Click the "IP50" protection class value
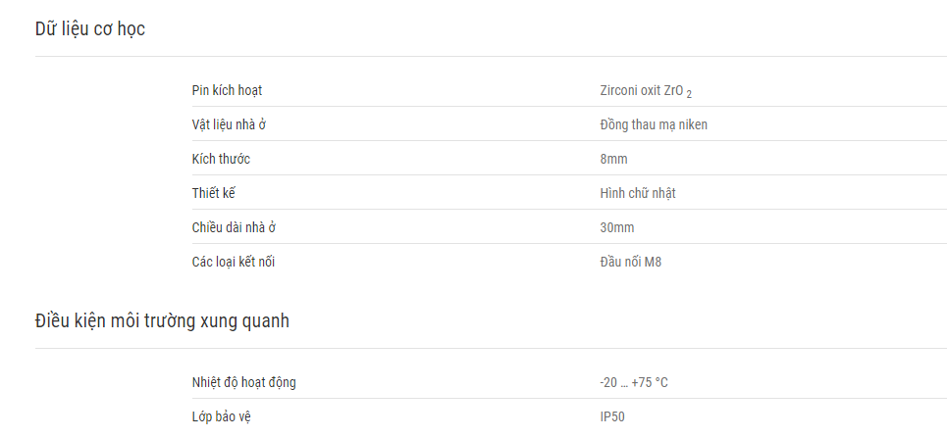 click(612, 416)
